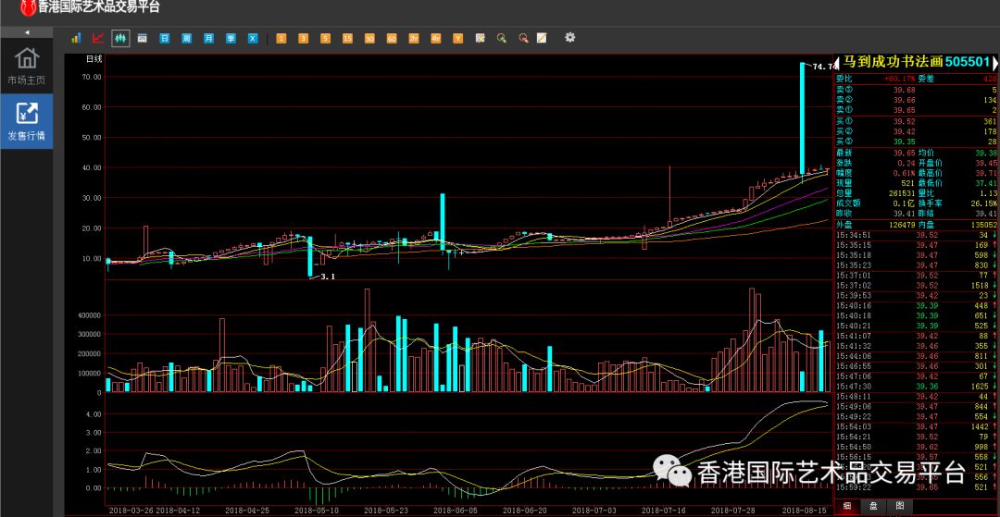Select the 15:47:30 trade tick row

917,386
